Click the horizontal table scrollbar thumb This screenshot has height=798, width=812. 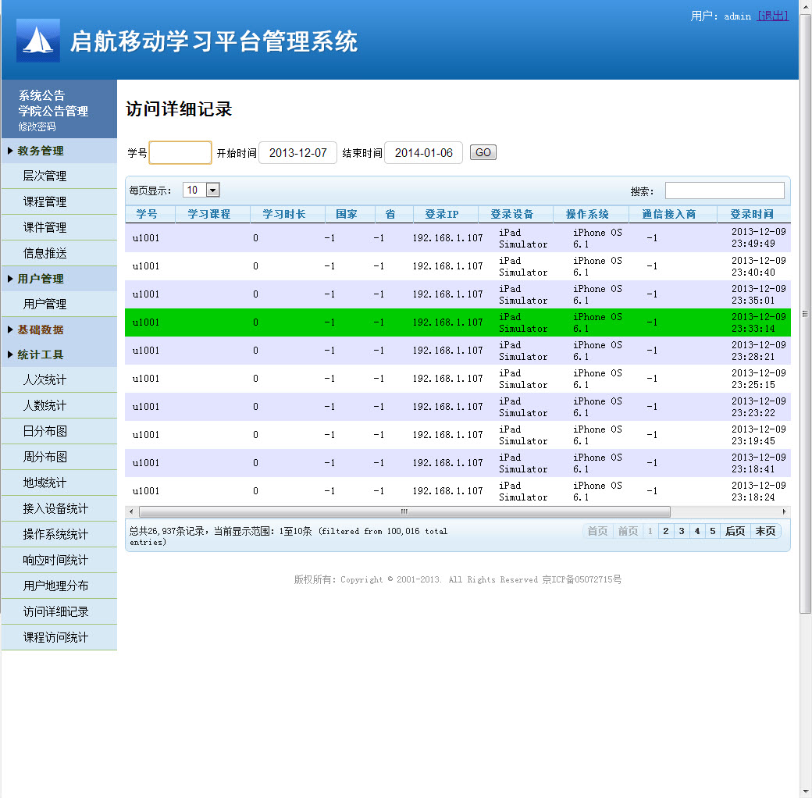point(404,511)
